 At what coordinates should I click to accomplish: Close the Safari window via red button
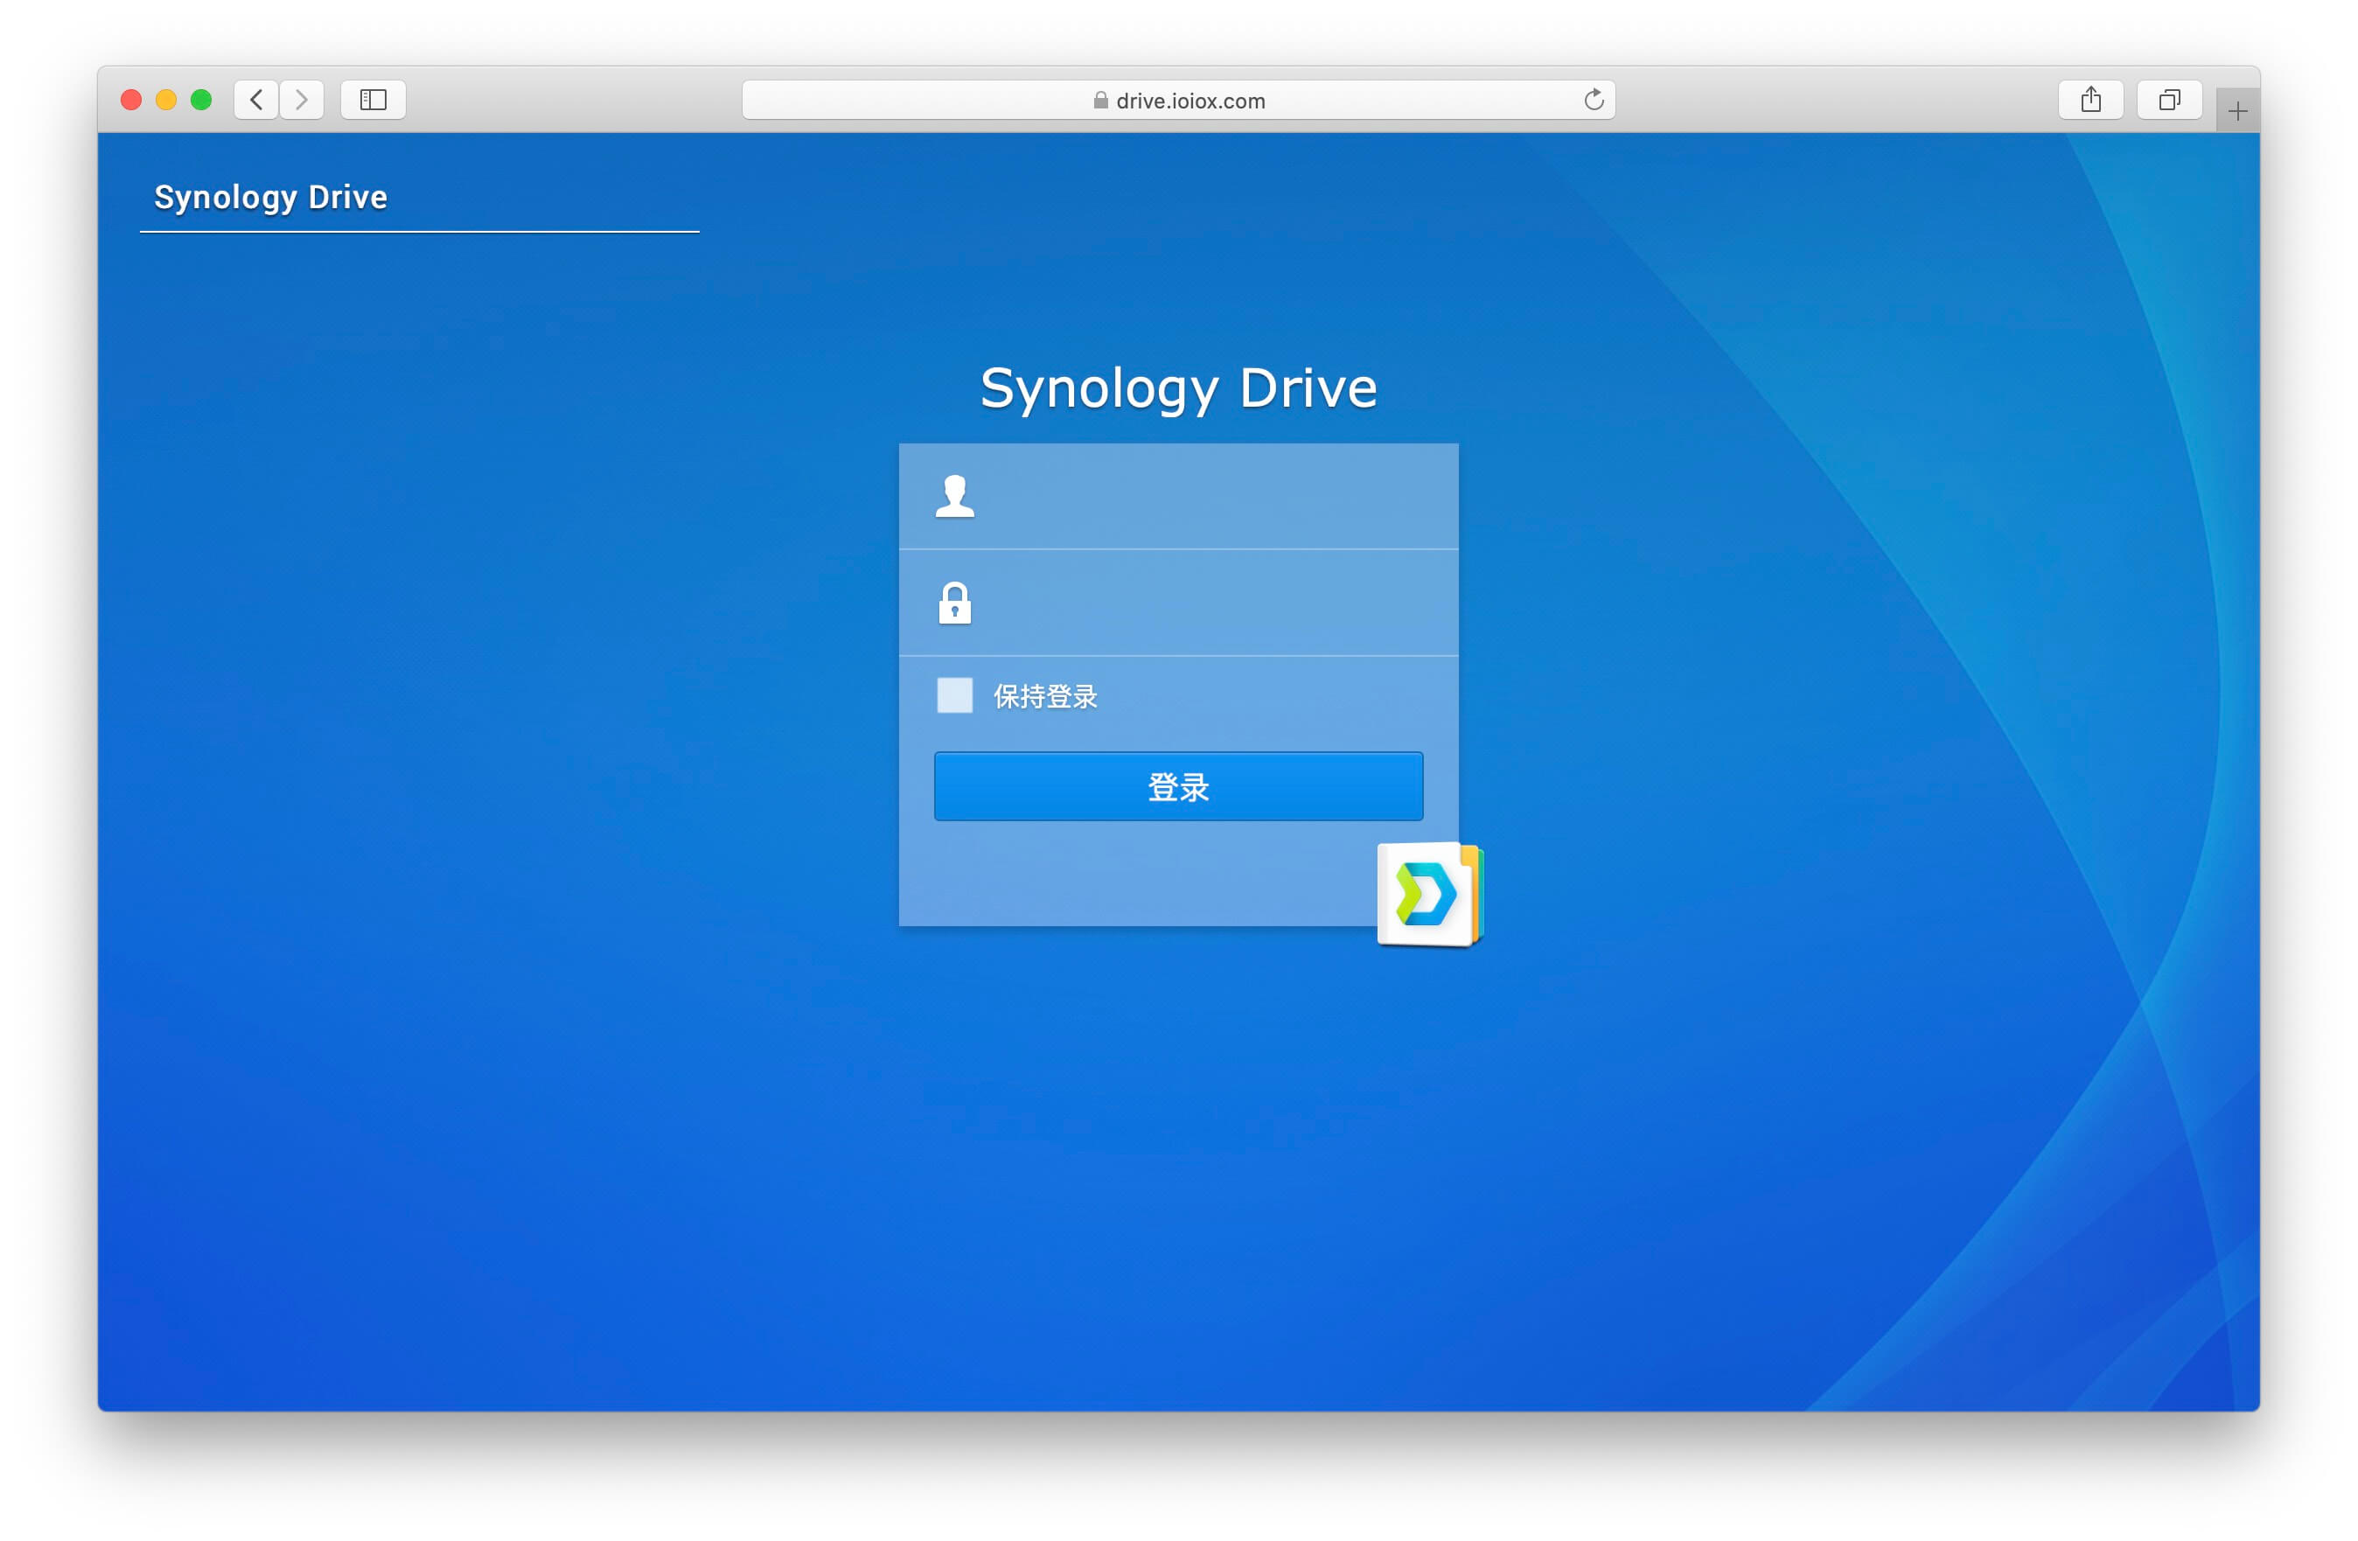pyautogui.click(x=131, y=100)
